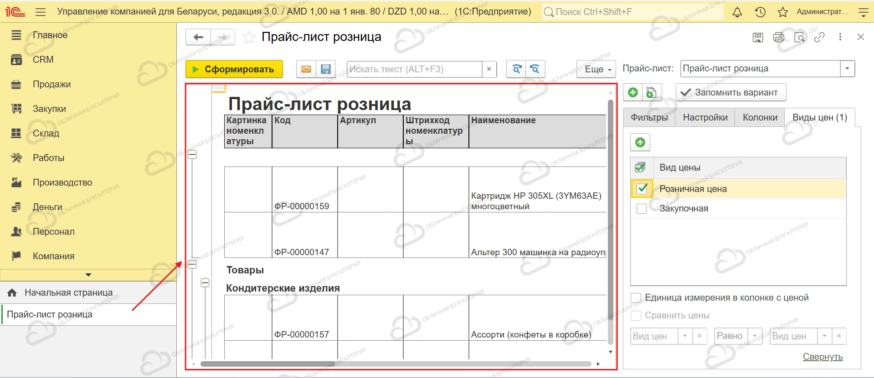Copy price list icon with plus
This screenshot has height=378, width=874.
tap(652, 93)
